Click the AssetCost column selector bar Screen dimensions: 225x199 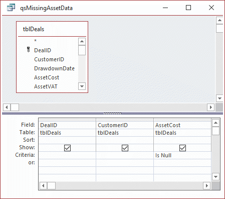[182, 120]
